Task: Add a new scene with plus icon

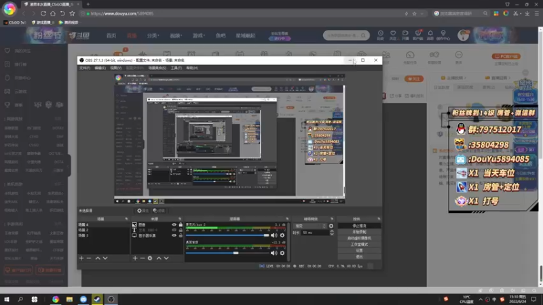Action: [81, 258]
